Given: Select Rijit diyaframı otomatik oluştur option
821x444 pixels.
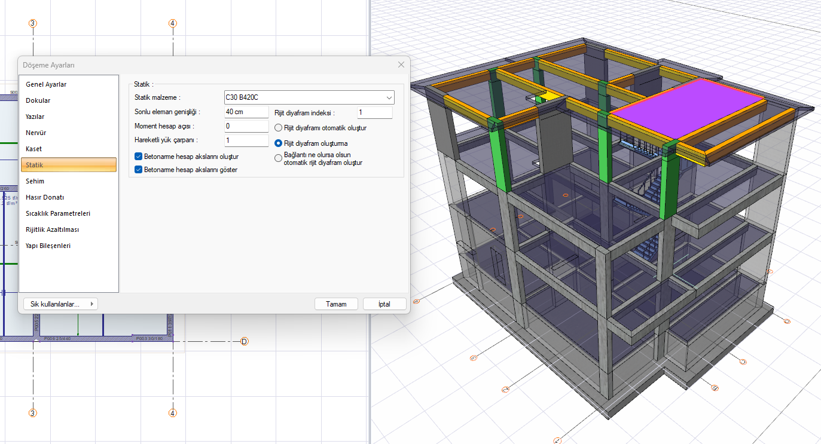Looking at the screenshot, I should click(278, 128).
